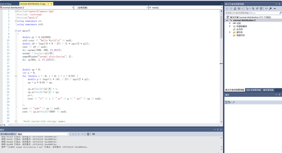Select the 头文件 folder in Solution Explorer
282x153 pixels.
[239, 29]
